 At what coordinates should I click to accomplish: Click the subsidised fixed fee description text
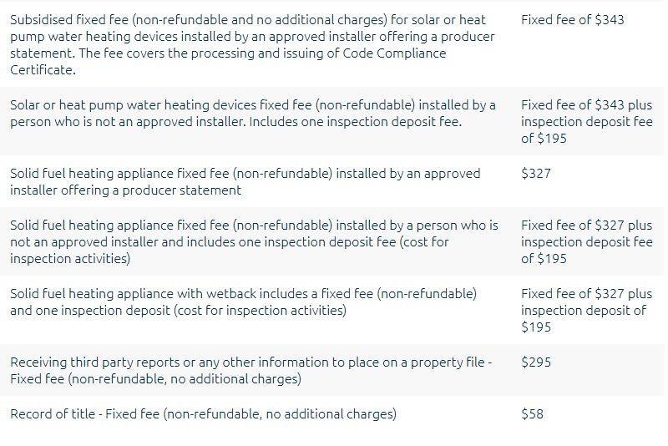click(x=252, y=45)
